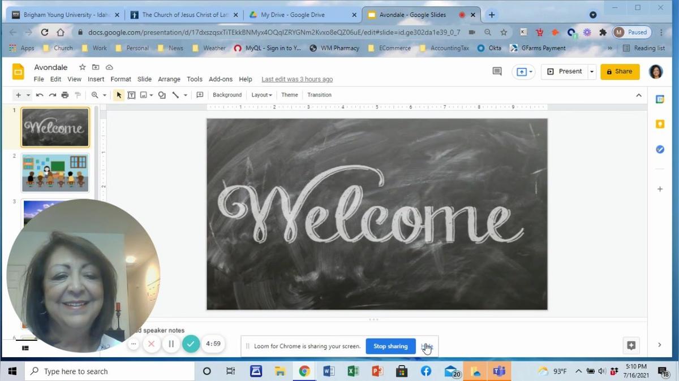Finish the Loom recording with checkmark
Viewport: 679px width, 381px height.
point(191,343)
